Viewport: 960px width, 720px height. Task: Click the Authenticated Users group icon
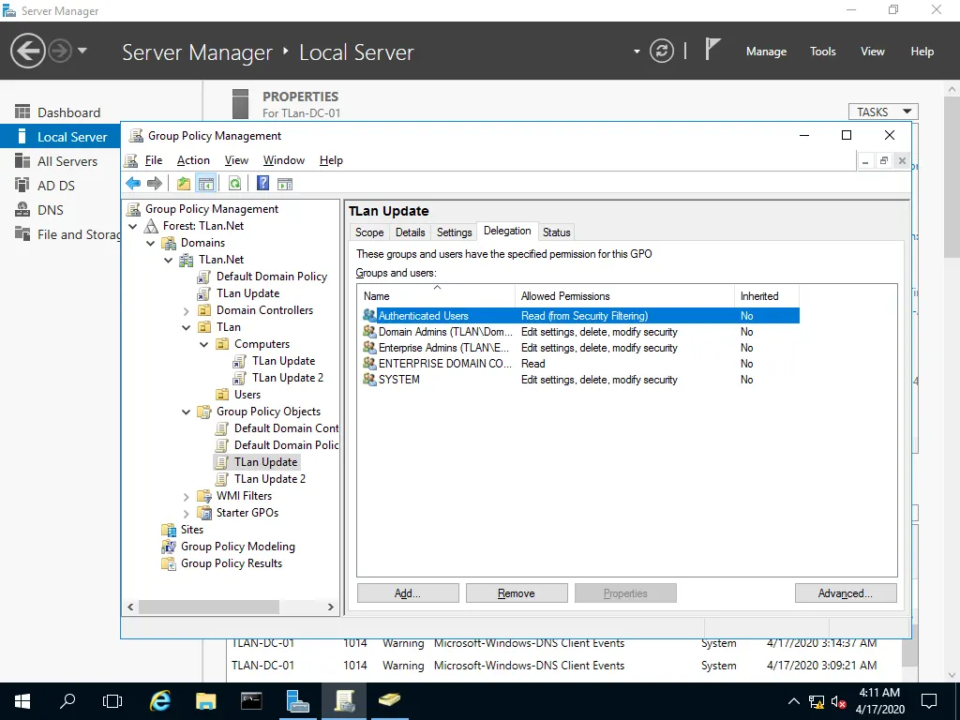pos(369,315)
